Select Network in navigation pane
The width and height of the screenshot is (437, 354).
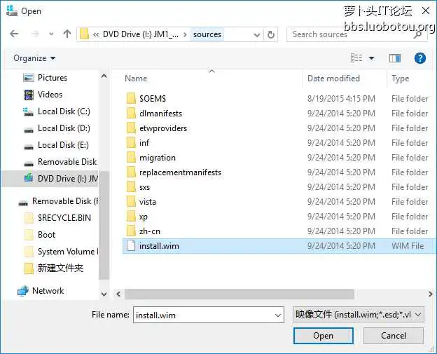[x=48, y=291]
